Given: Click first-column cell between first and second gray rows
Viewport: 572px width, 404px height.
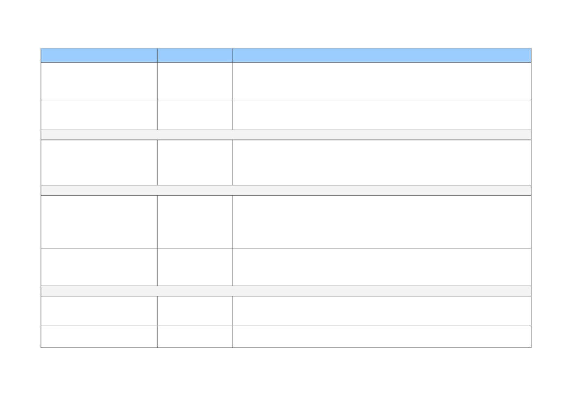Looking at the screenshot, I should 99,162.
